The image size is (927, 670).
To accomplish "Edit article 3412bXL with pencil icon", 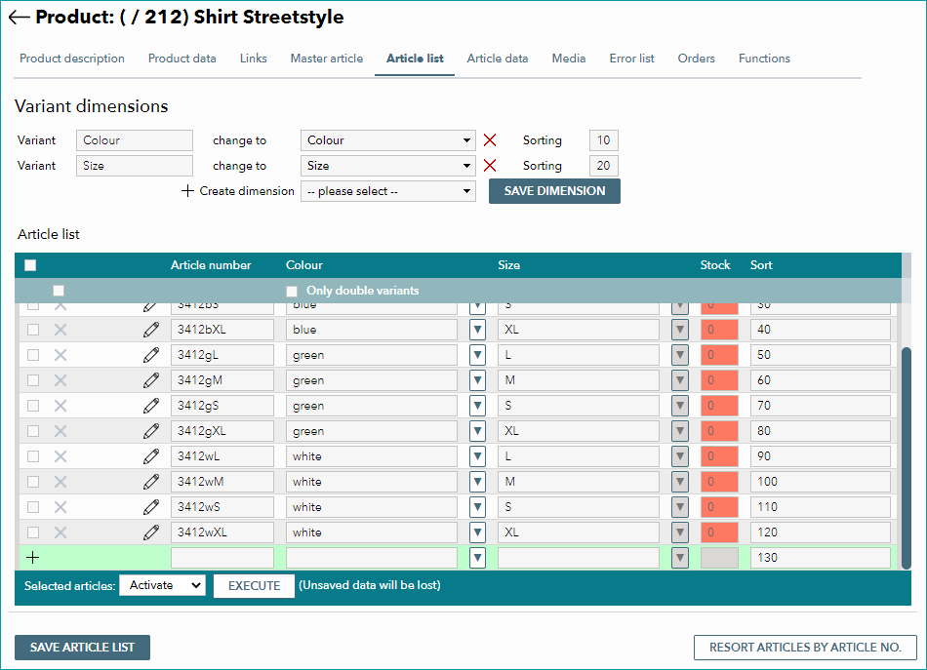I will tap(150, 330).
